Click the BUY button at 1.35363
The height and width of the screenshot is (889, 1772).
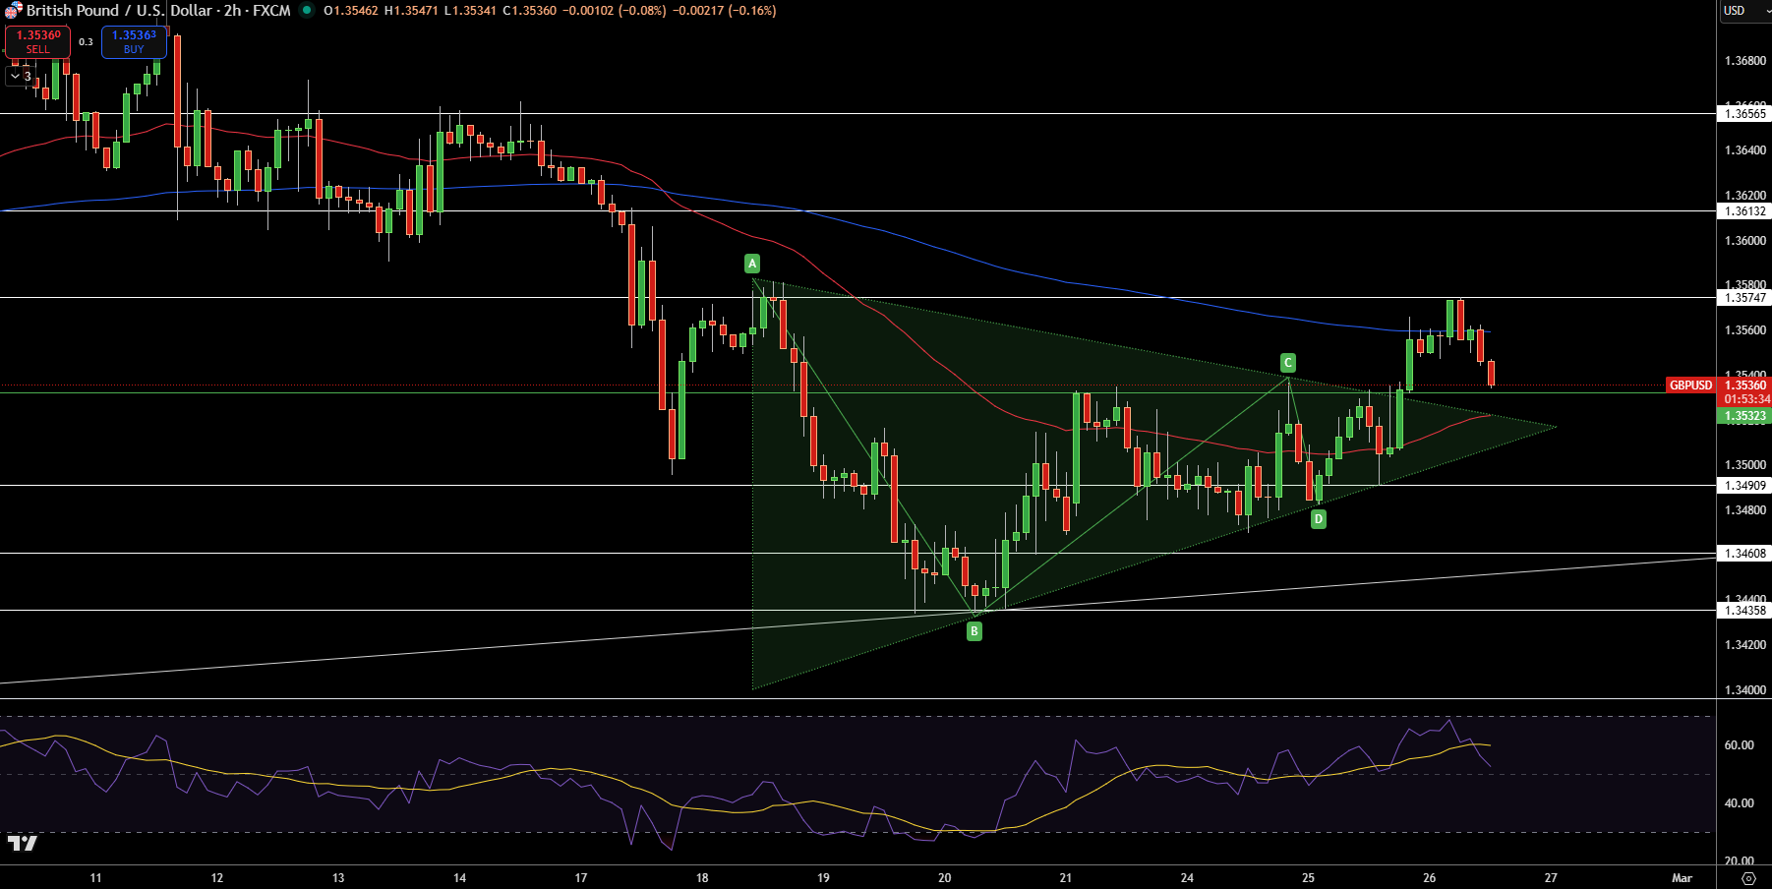(134, 41)
